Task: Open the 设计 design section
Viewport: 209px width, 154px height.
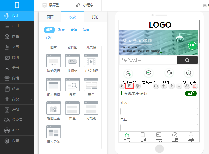Action: [x=17, y=16]
